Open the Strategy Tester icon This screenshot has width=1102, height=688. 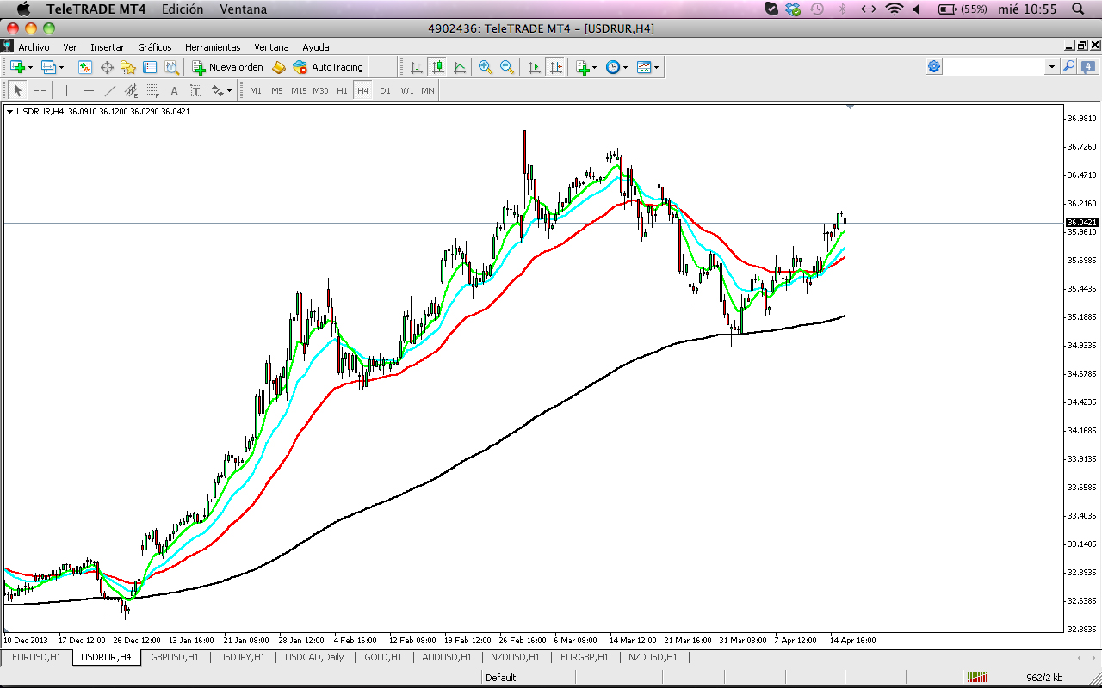pyautogui.click(x=171, y=67)
